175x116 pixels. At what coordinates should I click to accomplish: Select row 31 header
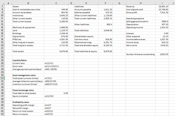pos(2,78)
